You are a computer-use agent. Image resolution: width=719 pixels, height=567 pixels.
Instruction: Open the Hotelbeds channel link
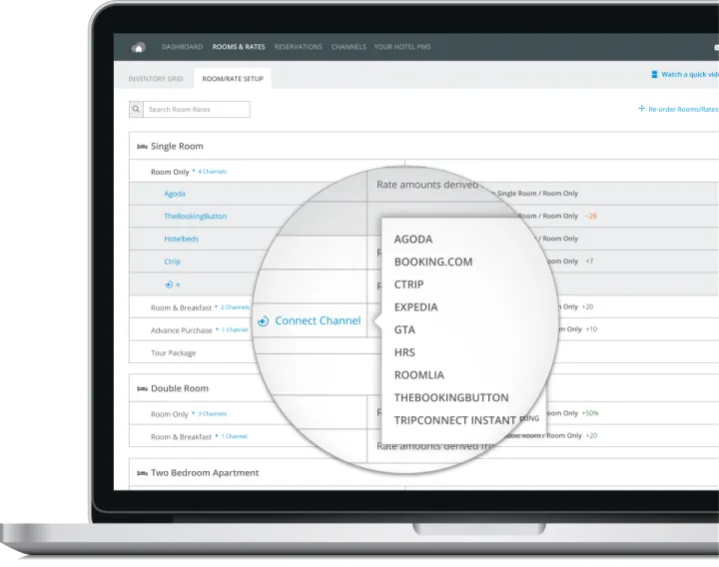point(181,239)
